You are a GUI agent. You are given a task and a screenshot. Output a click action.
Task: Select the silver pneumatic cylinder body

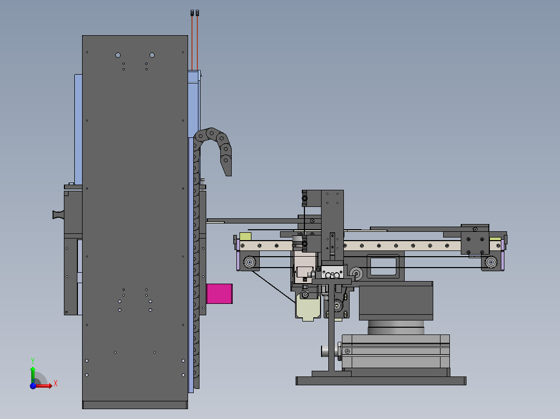click(x=396, y=351)
